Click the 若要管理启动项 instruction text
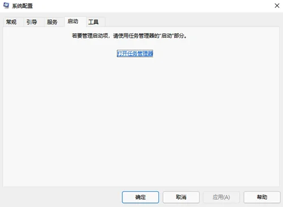 (129, 36)
